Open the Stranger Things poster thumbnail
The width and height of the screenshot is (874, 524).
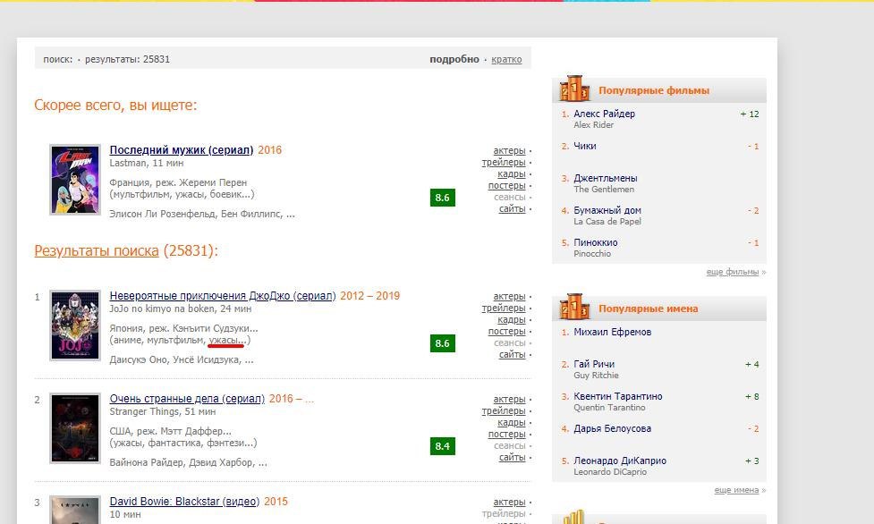75,428
